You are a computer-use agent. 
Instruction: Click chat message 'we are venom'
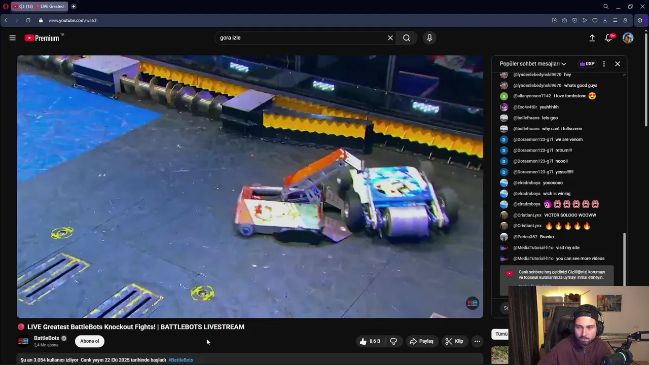click(569, 139)
